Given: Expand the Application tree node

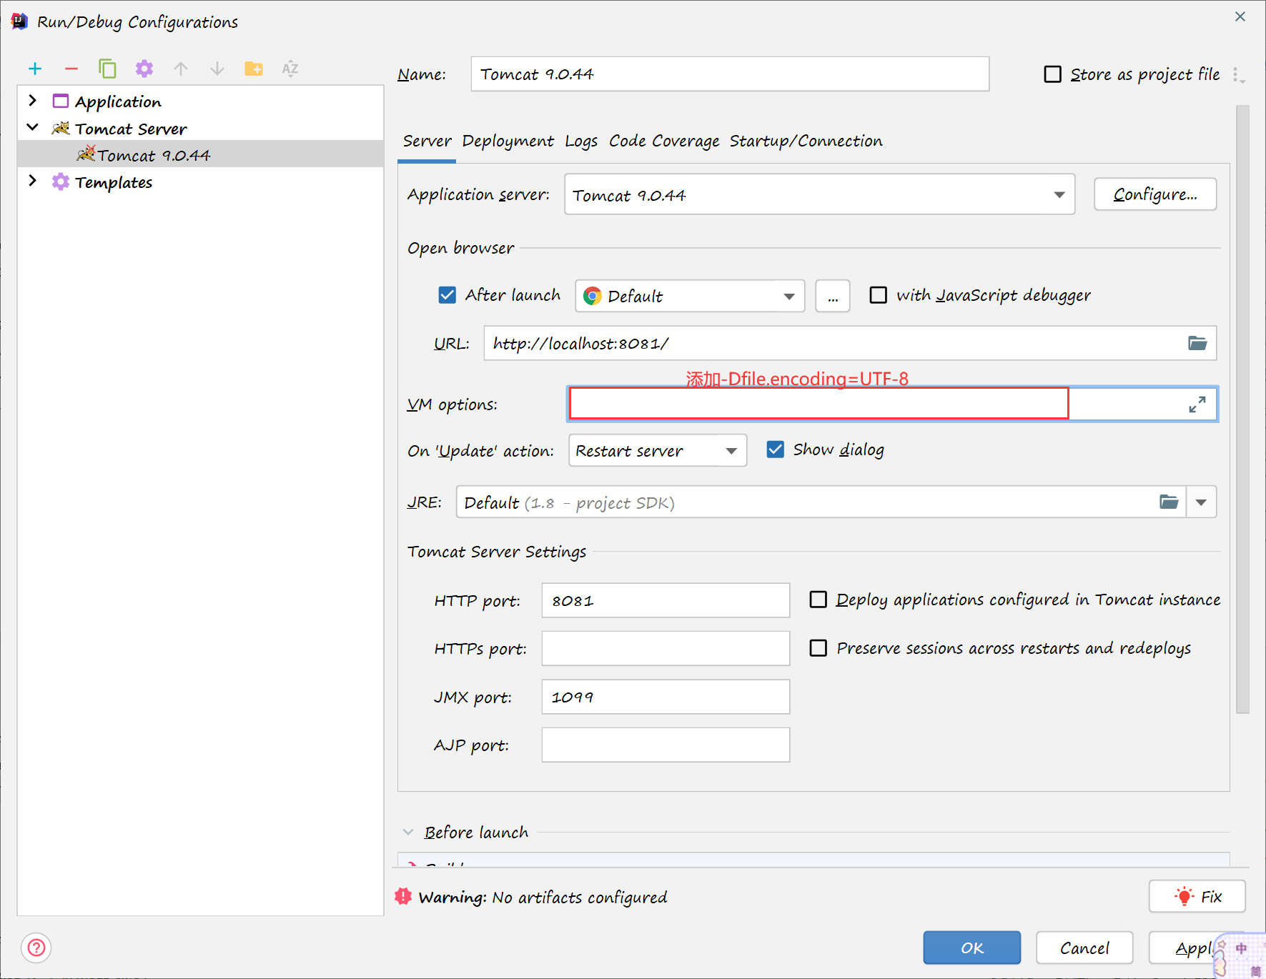Looking at the screenshot, I should point(32,101).
